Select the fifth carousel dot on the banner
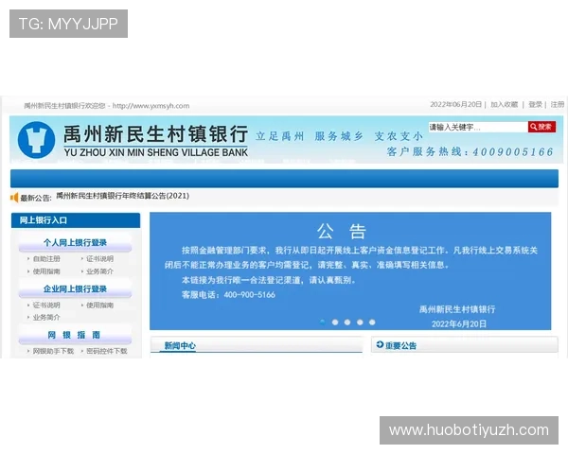 [x=372, y=323]
